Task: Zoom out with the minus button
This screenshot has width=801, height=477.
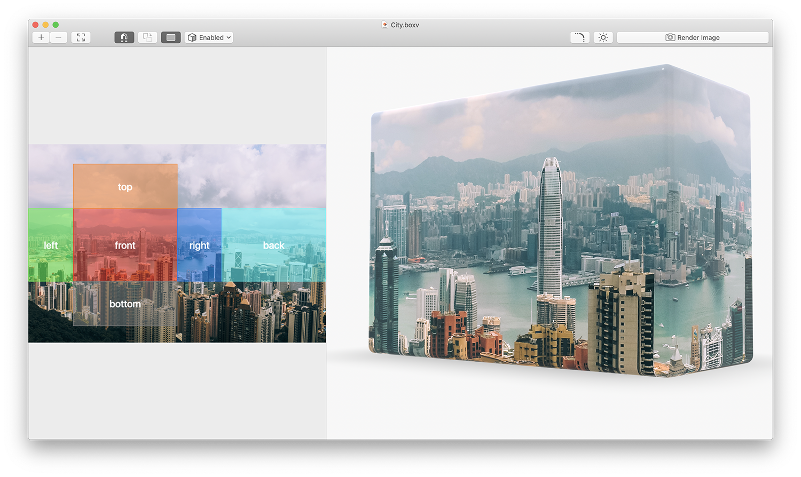Action: [59, 37]
